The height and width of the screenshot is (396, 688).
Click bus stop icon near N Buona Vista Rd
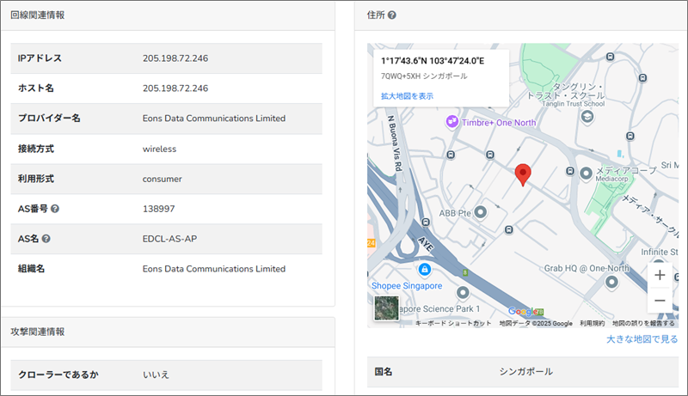click(x=425, y=222)
